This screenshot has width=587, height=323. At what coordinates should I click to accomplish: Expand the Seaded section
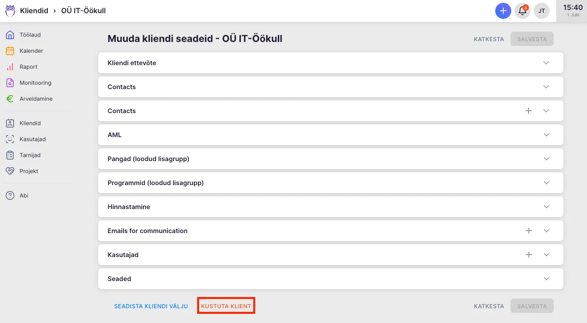click(x=546, y=279)
